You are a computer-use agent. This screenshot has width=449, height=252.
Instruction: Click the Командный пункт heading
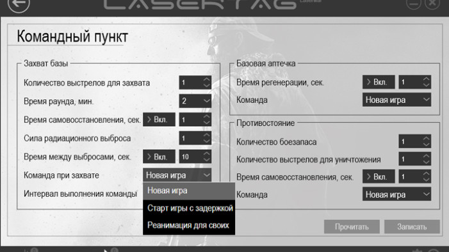(72, 36)
